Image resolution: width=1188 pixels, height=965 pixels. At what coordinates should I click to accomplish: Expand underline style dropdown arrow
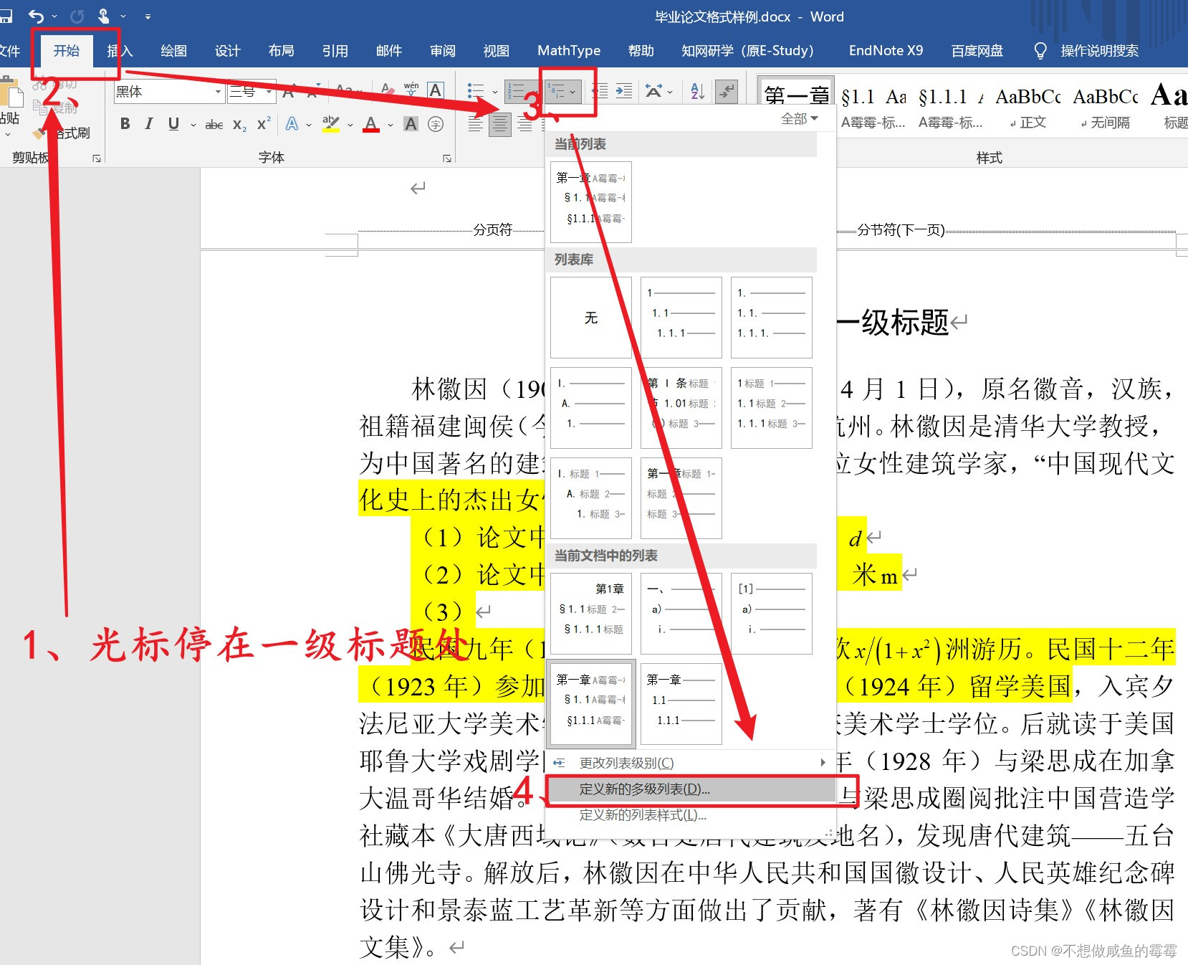click(x=193, y=125)
